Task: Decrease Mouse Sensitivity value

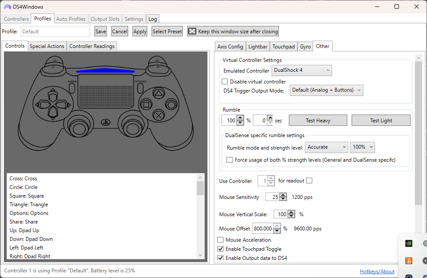Action: [x=283, y=199]
